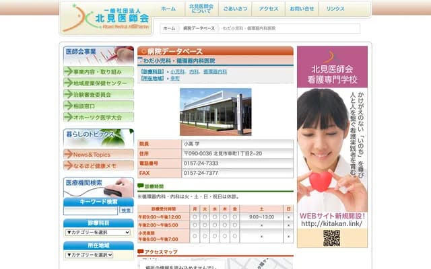Follow the 循環器内科 specialty link
The image size is (431, 269).
(215, 72)
